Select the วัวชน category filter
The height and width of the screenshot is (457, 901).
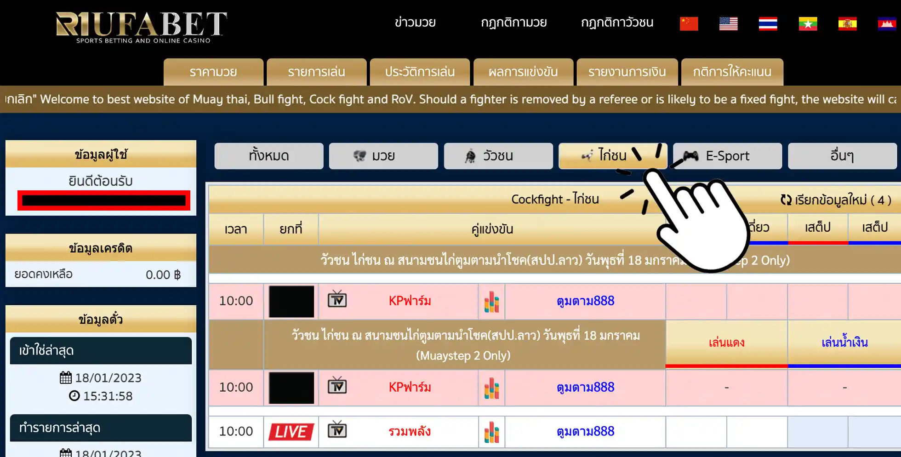(x=498, y=156)
